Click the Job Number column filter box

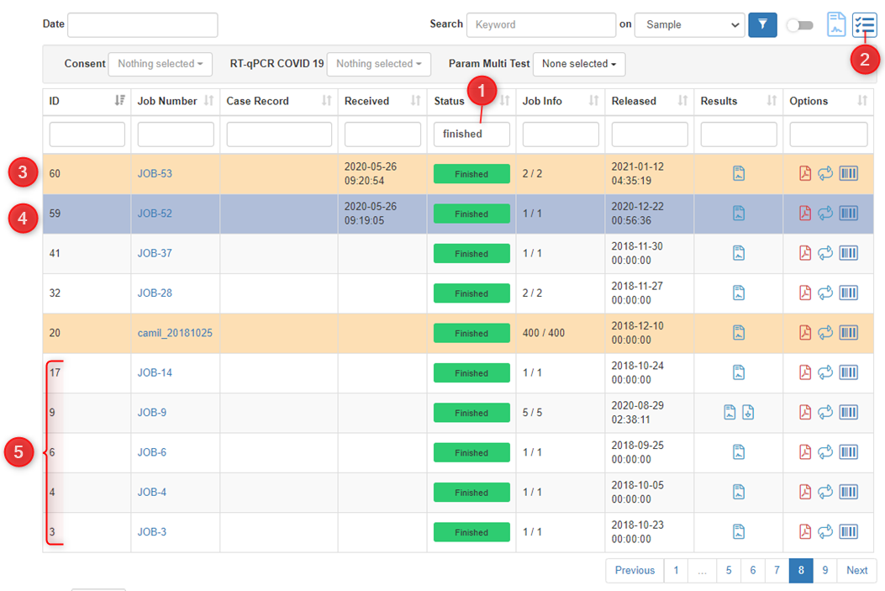click(x=176, y=135)
